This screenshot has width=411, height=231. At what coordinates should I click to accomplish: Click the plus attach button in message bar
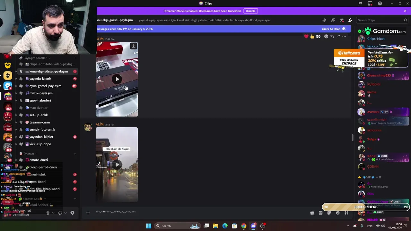88,213
